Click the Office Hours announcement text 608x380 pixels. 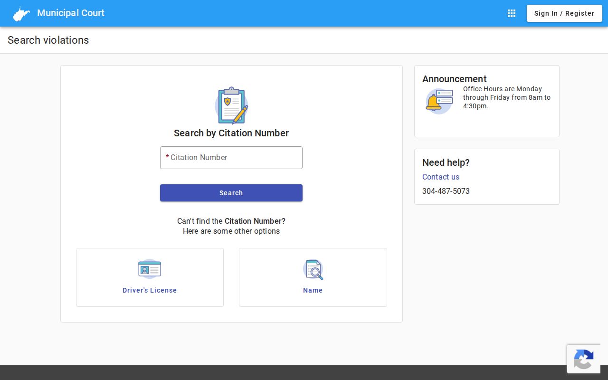click(x=507, y=97)
